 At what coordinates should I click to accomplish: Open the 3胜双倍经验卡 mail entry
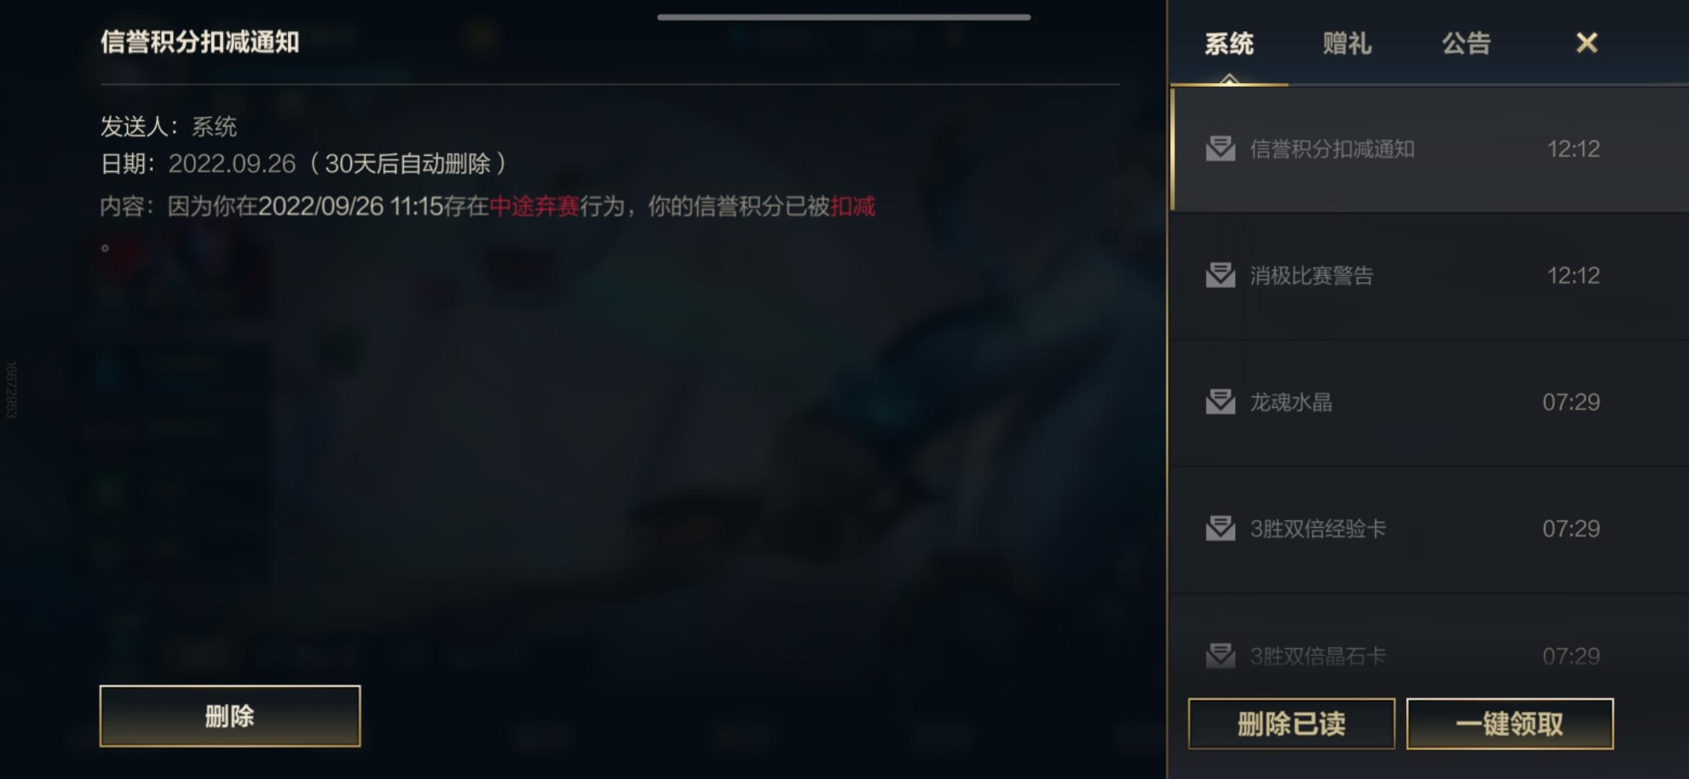[x=1429, y=529]
